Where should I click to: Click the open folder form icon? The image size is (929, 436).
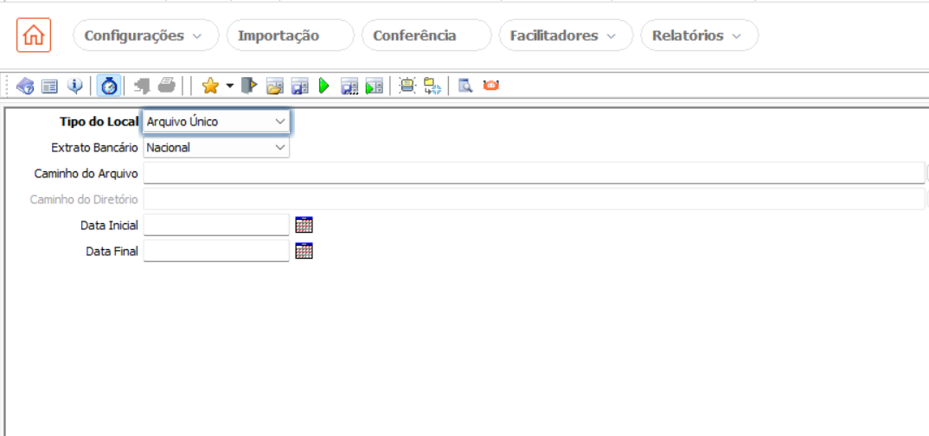(x=275, y=87)
